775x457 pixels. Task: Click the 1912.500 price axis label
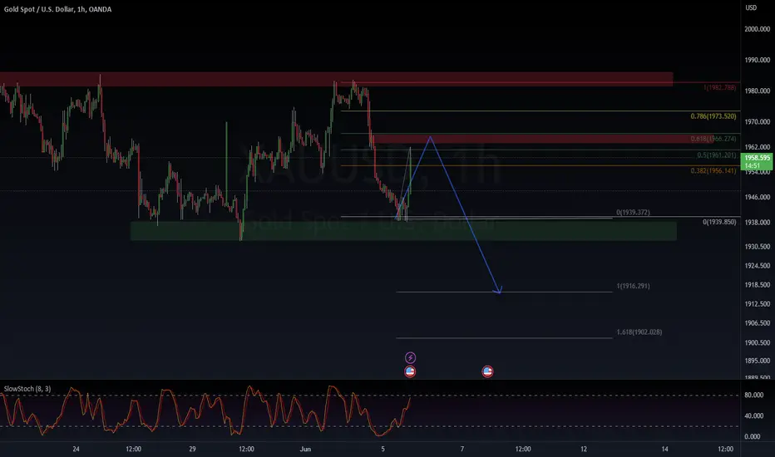(x=758, y=304)
